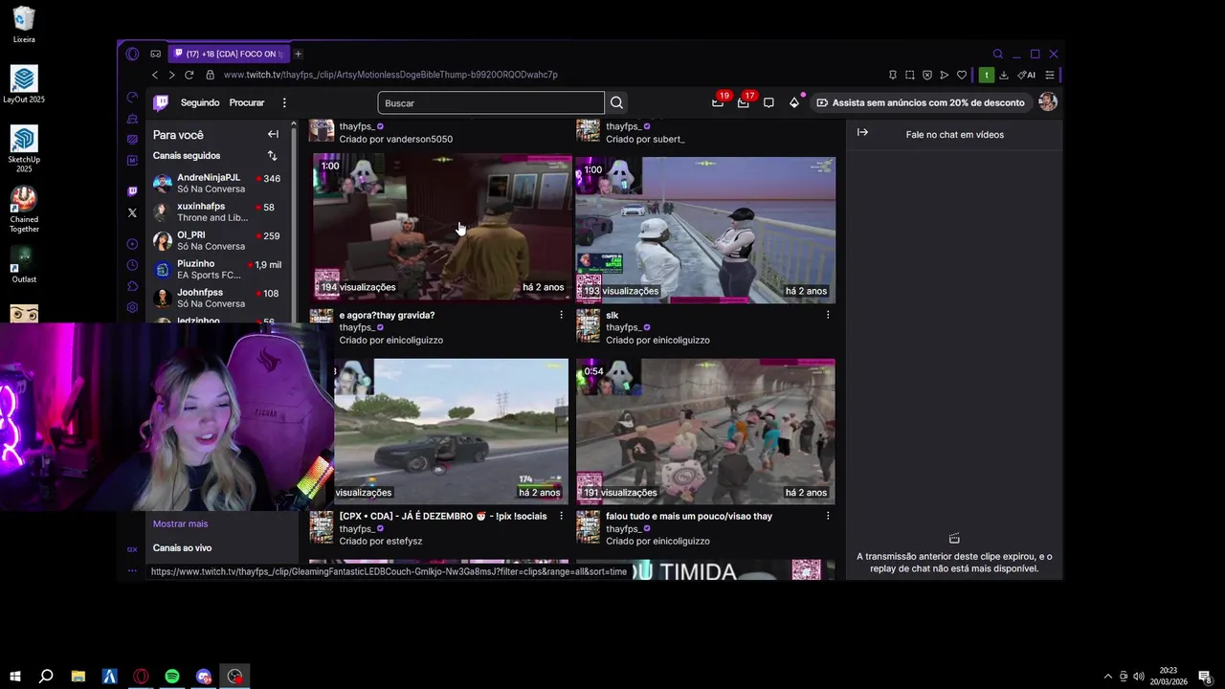Open the Joohnfpss channel

click(x=221, y=298)
